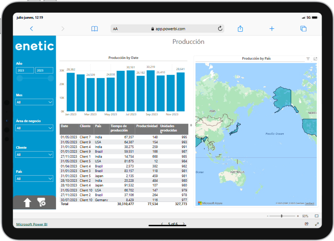
Task: Click the Año start year field
Action: pos(25,70)
